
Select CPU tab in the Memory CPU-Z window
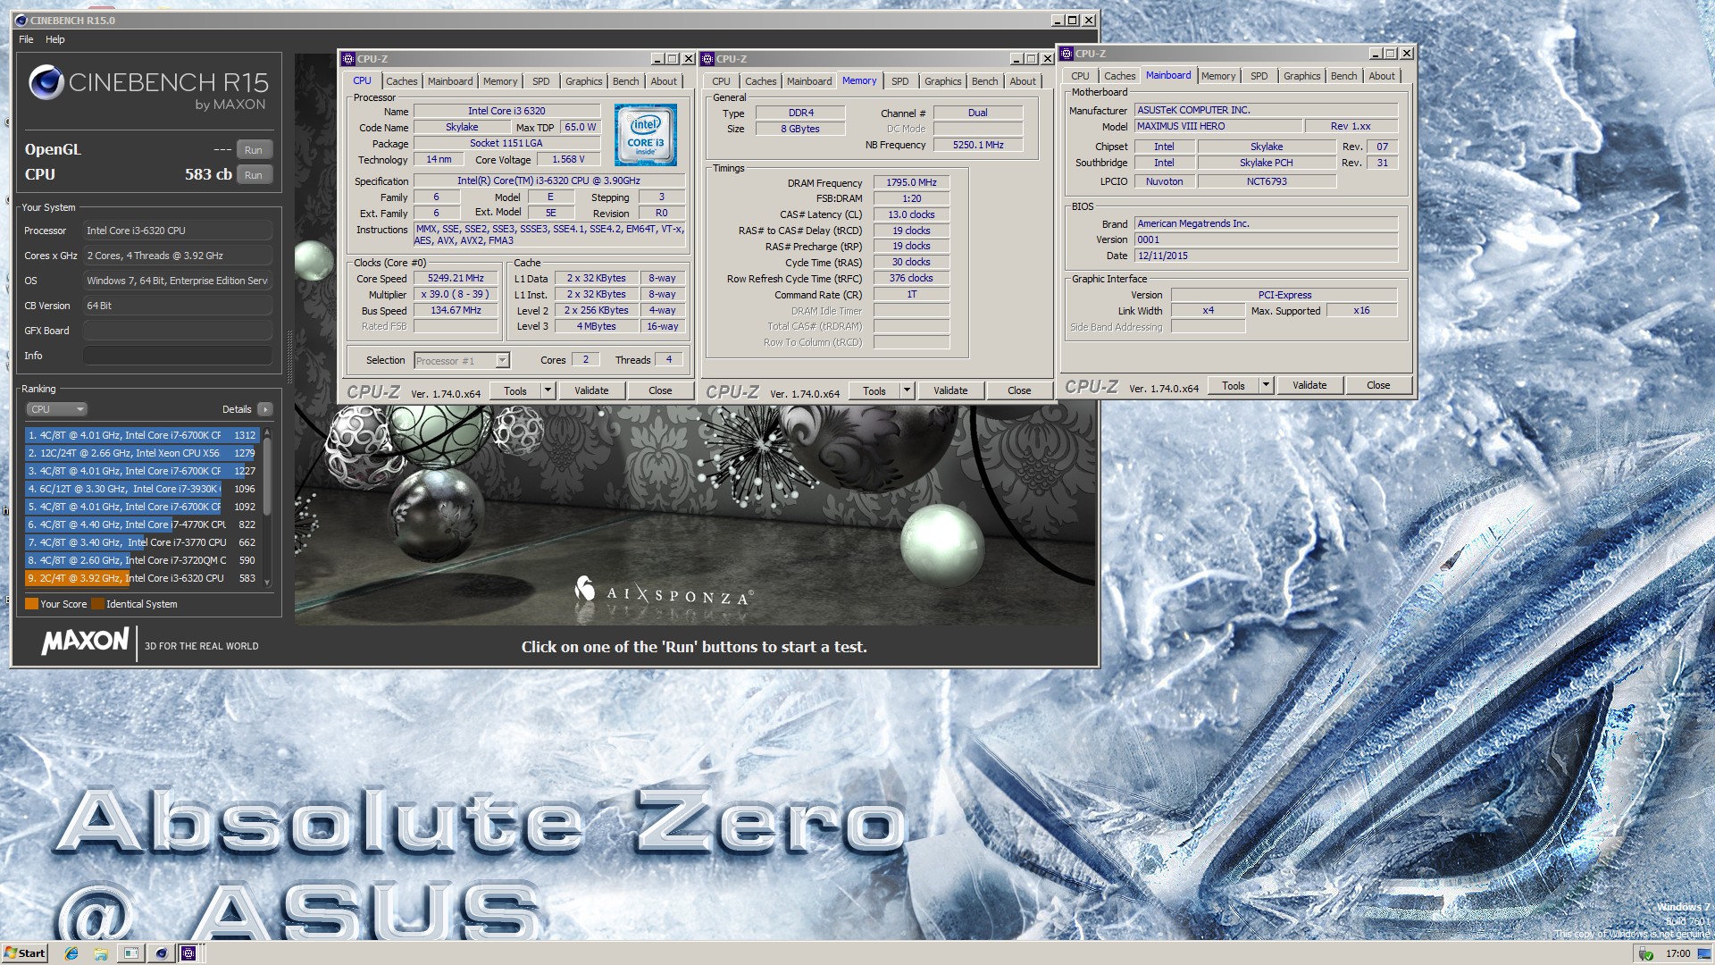tap(721, 81)
